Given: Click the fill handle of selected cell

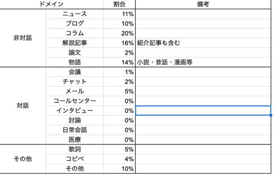Looking at the screenshot, I should tap(271, 115).
